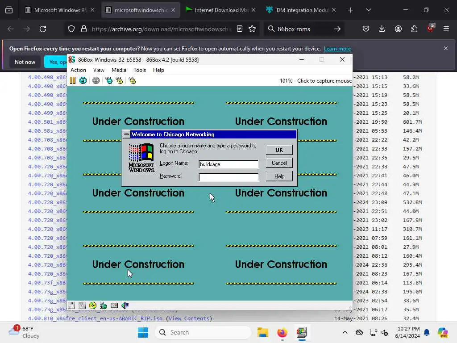The height and width of the screenshot is (343, 457).
Task: Click search go arrow in Firefox search box
Action: (337, 29)
